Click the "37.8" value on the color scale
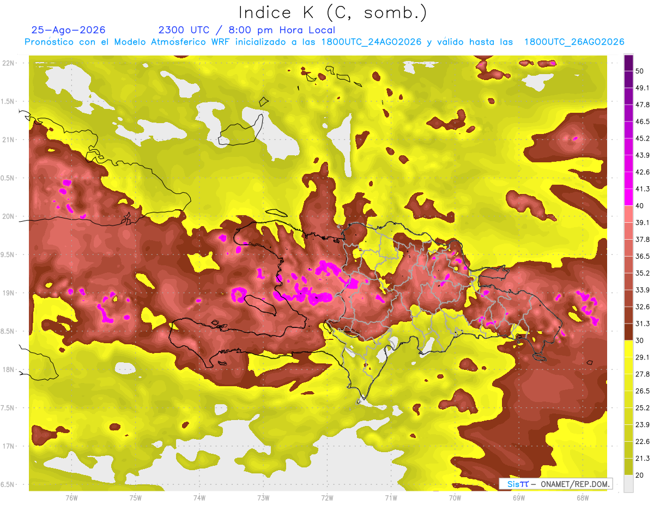 click(x=642, y=239)
